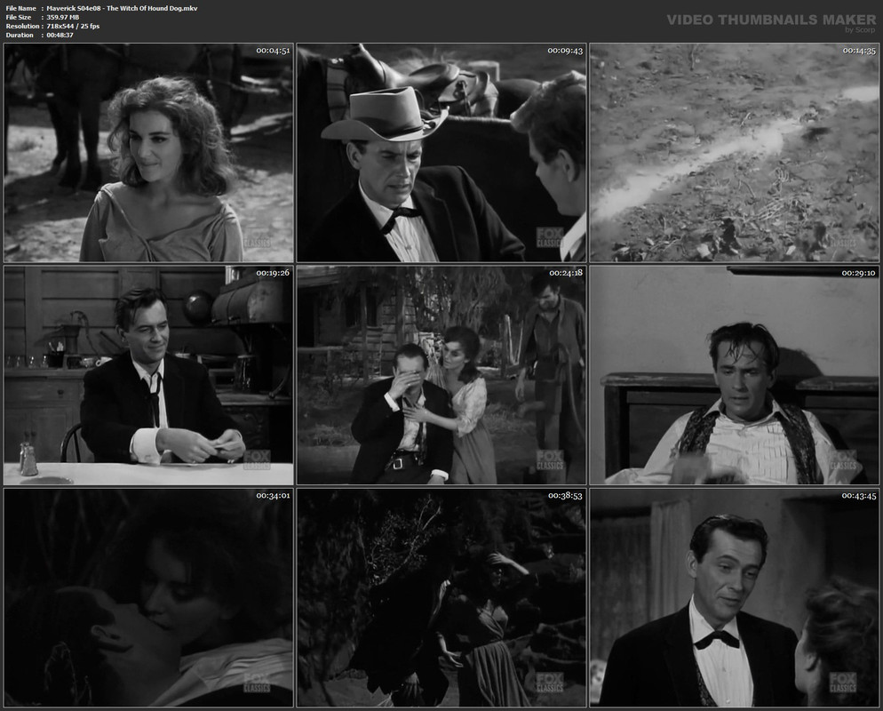Select the thumbnail timestamped 00:19:26
The height and width of the screenshot is (711, 883).
tap(148, 375)
